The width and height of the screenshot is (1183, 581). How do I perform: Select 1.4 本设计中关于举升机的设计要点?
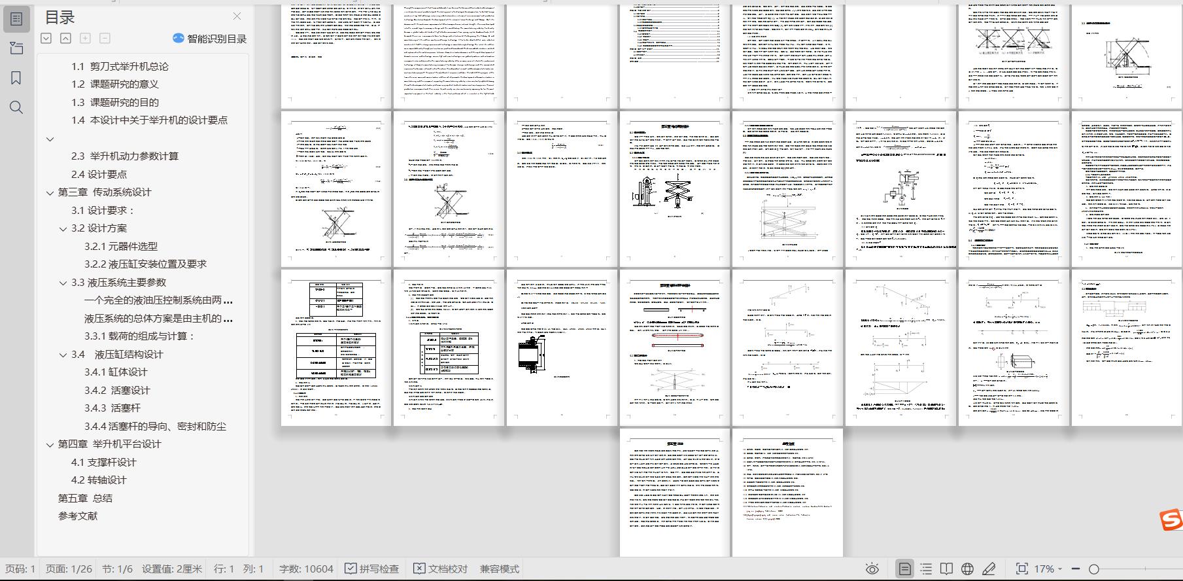click(150, 120)
